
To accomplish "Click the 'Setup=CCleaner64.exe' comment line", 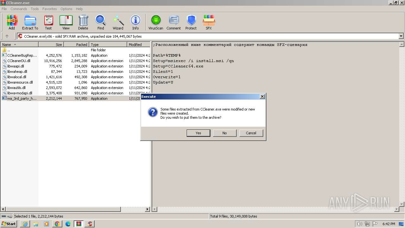I will [x=178, y=66].
